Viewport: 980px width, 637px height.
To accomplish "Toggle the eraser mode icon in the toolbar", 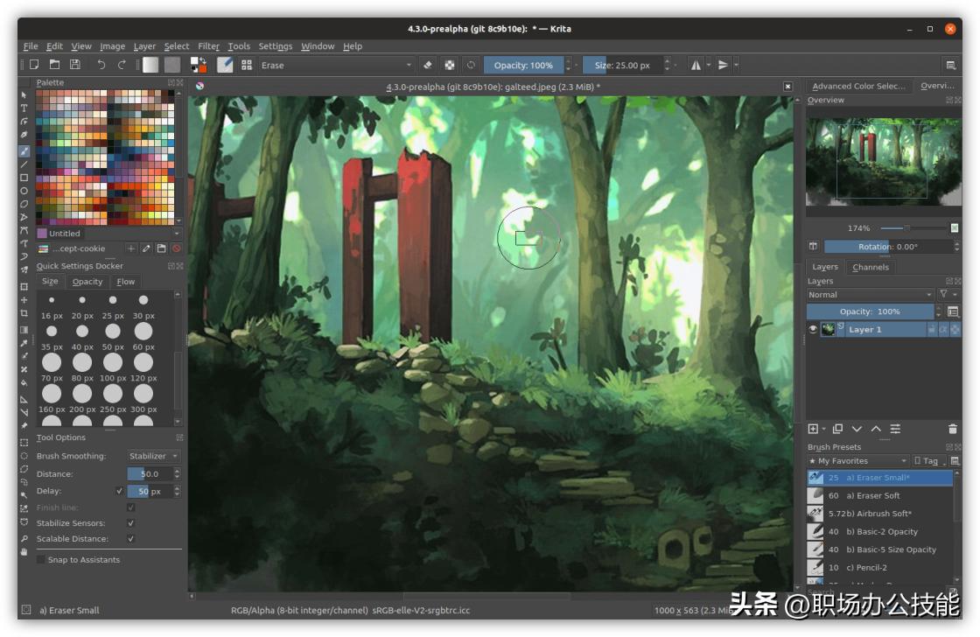I will [427, 65].
